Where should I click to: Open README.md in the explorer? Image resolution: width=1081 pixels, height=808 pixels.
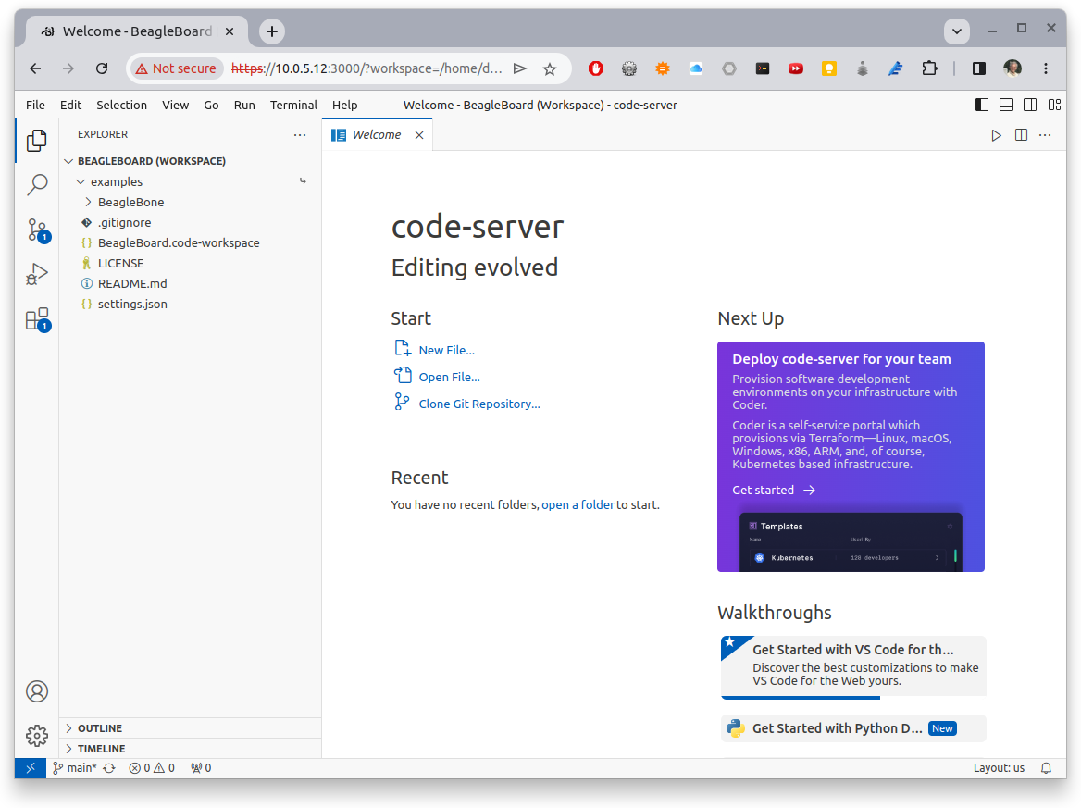(132, 283)
